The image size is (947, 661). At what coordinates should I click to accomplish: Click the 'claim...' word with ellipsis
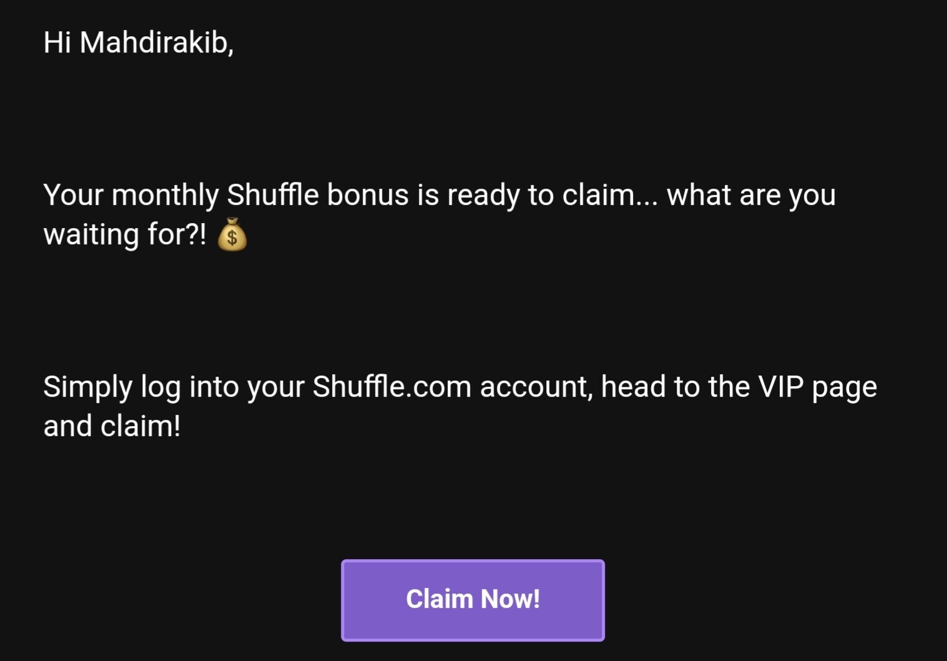click(610, 195)
